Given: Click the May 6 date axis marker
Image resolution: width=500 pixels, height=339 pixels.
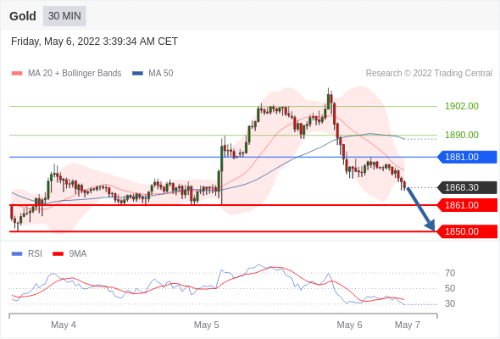Looking at the screenshot, I should [349, 325].
